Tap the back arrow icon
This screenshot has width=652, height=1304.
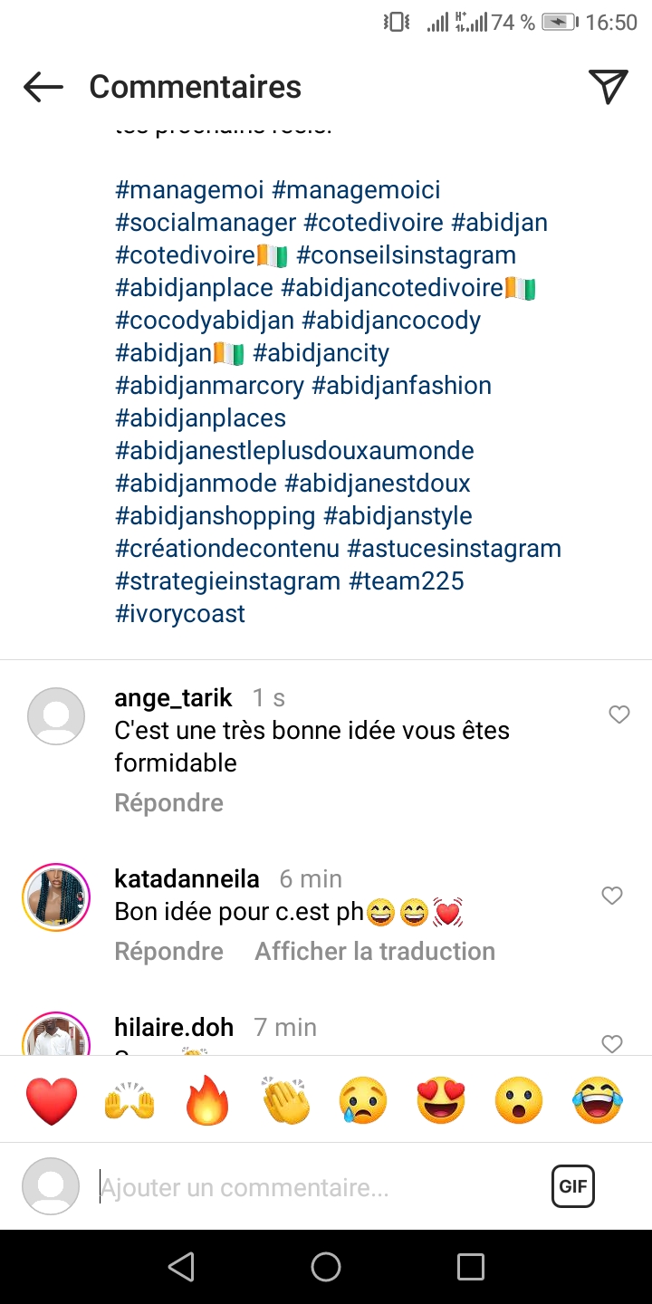43,87
